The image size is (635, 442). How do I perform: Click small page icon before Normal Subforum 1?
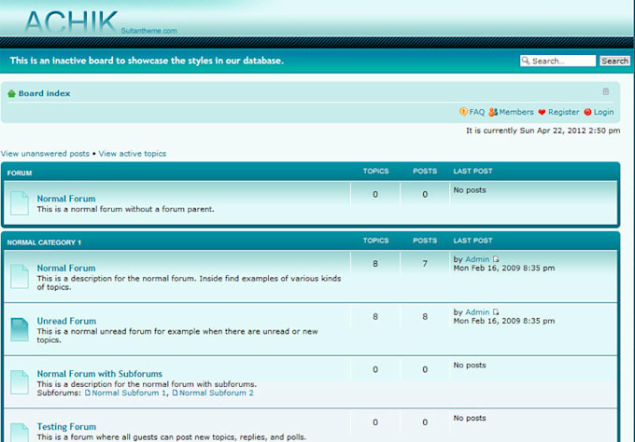tap(87, 393)
